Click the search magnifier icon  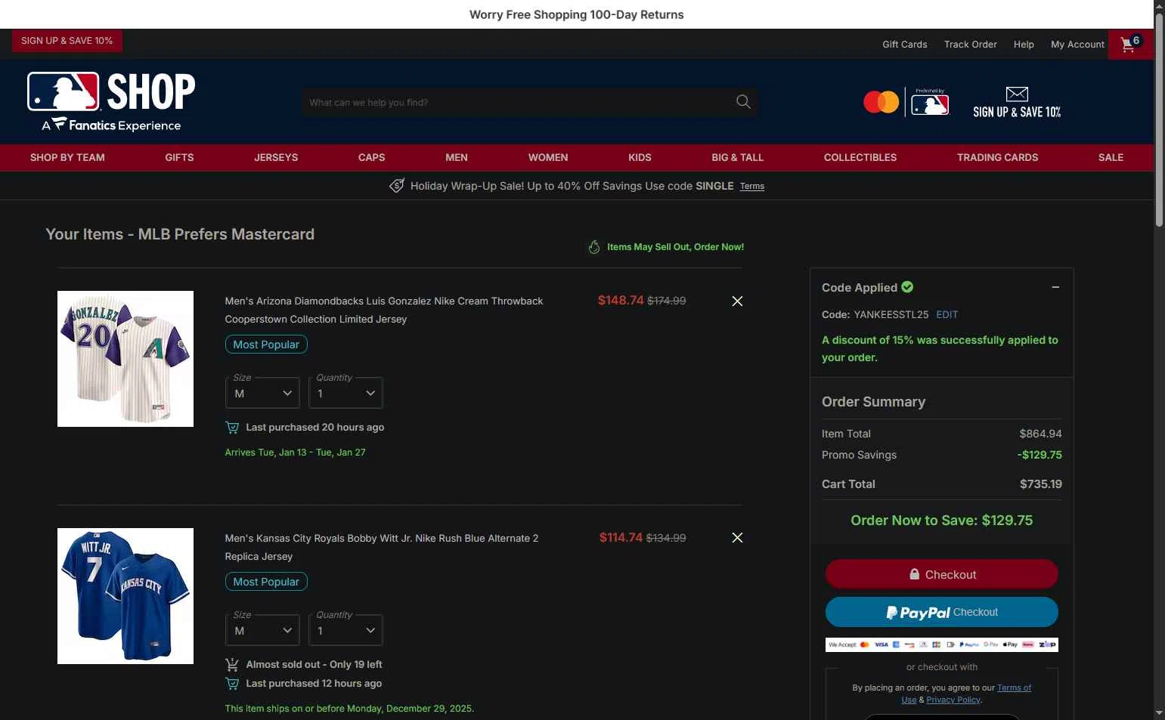(743, 102)
